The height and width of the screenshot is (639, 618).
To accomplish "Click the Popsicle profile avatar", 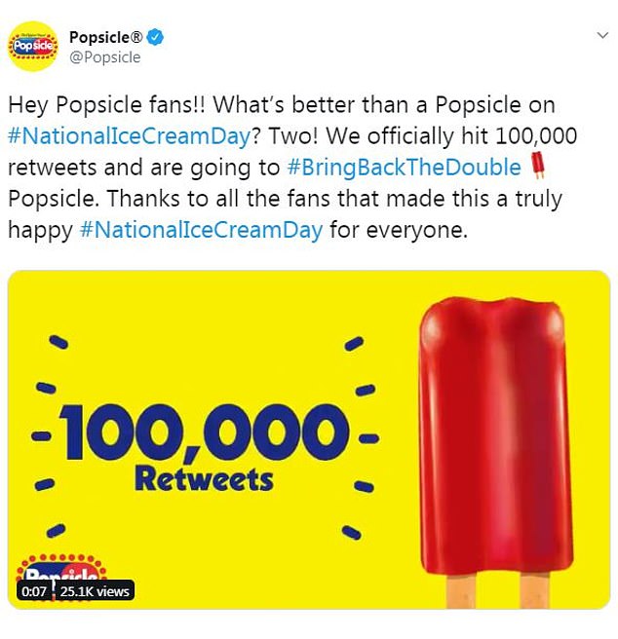I will (x=33, y=47).
